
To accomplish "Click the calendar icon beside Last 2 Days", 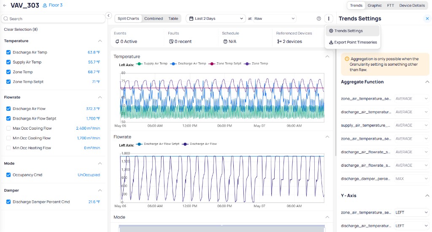I will [191, 19].
